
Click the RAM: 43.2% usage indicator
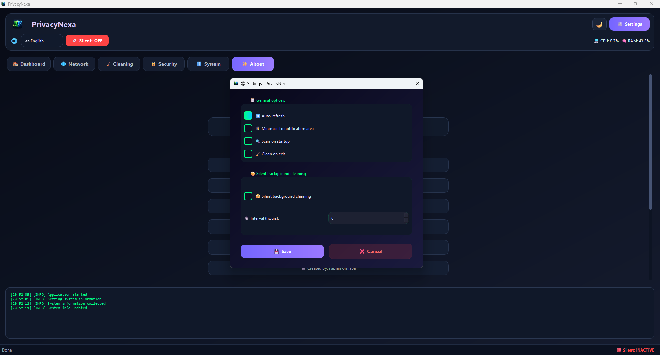[636, 41]
